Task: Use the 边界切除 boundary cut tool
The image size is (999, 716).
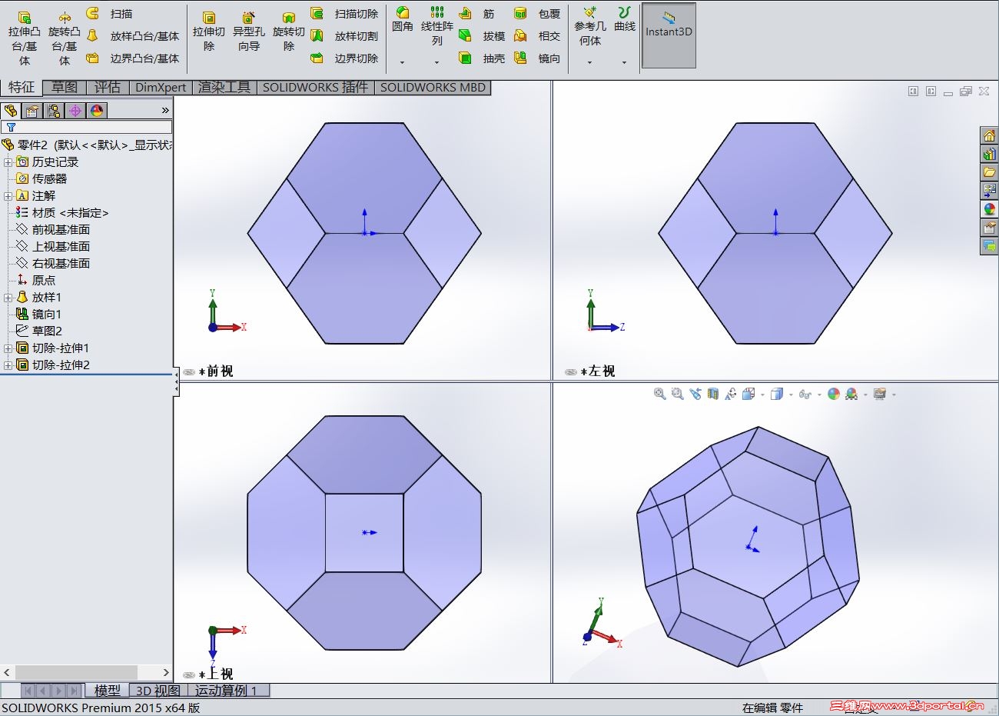Action: pyautogui.click(x=344, y=58)
